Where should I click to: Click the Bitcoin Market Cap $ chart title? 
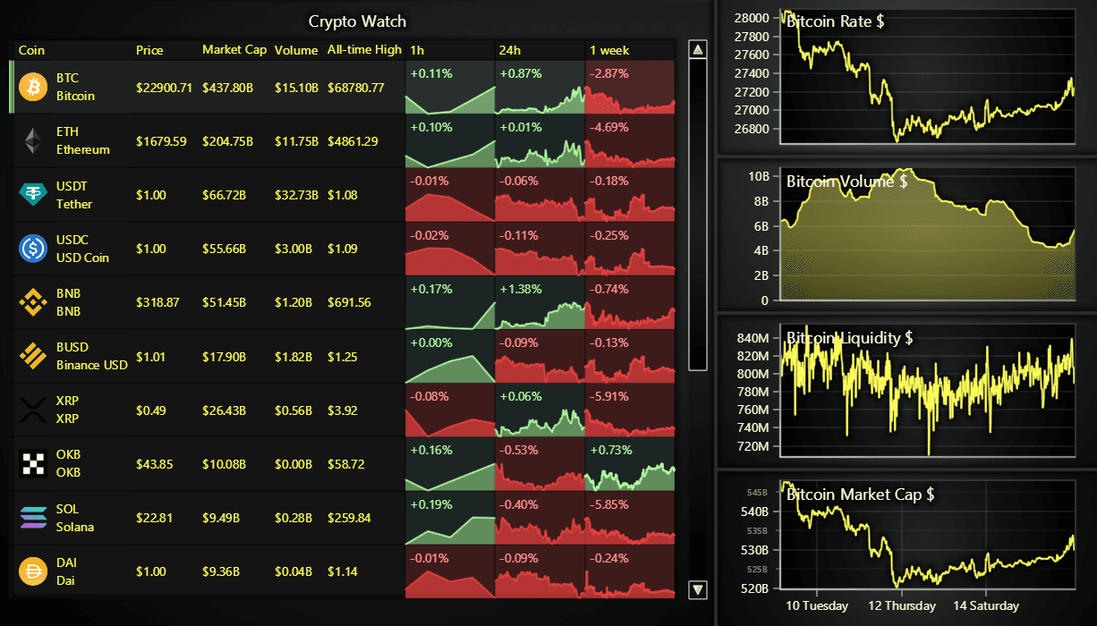(x=861, y=495)
